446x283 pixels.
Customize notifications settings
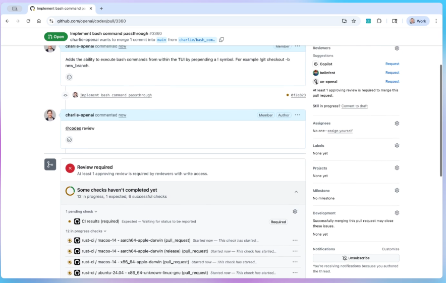pos(391,249)
